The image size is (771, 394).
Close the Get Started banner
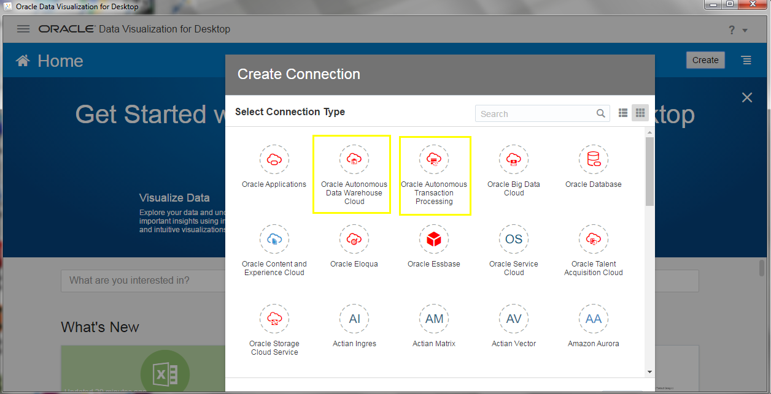746,97
